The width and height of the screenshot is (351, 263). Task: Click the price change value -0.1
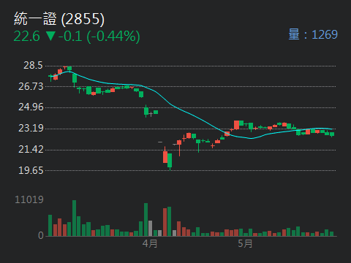coord(70,37)
